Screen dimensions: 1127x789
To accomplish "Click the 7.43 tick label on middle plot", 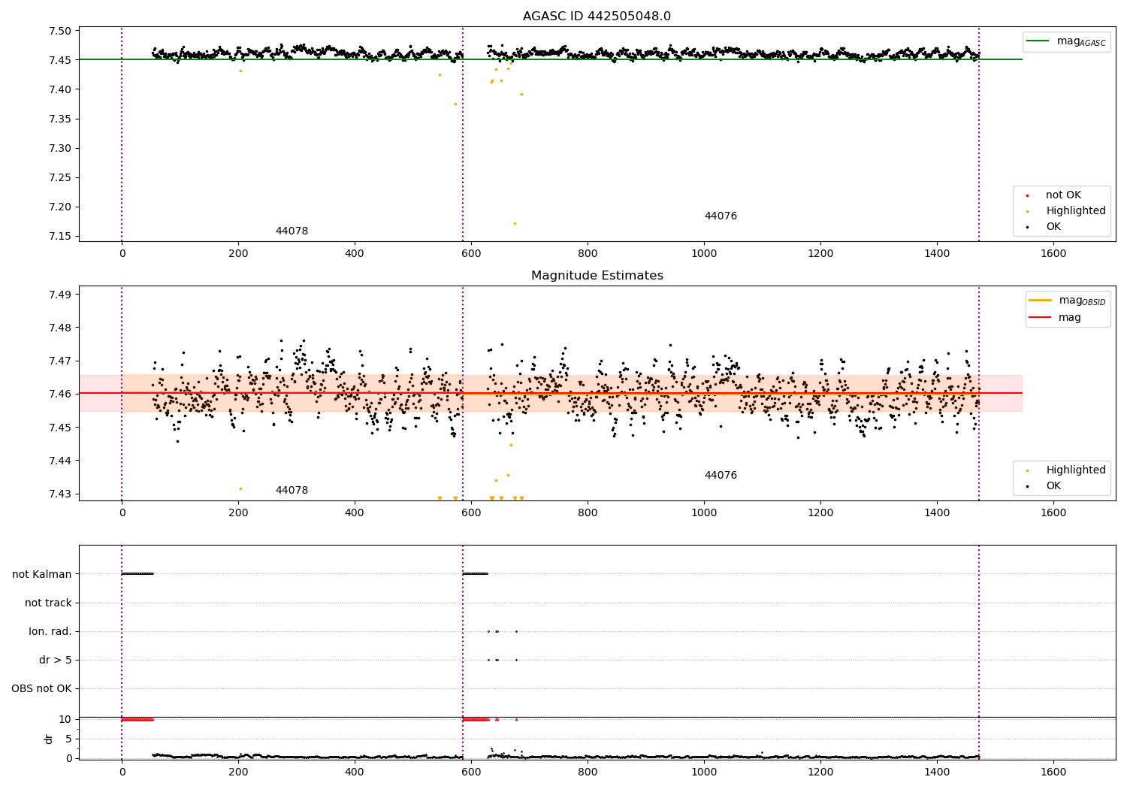I will tap(60, 494).
